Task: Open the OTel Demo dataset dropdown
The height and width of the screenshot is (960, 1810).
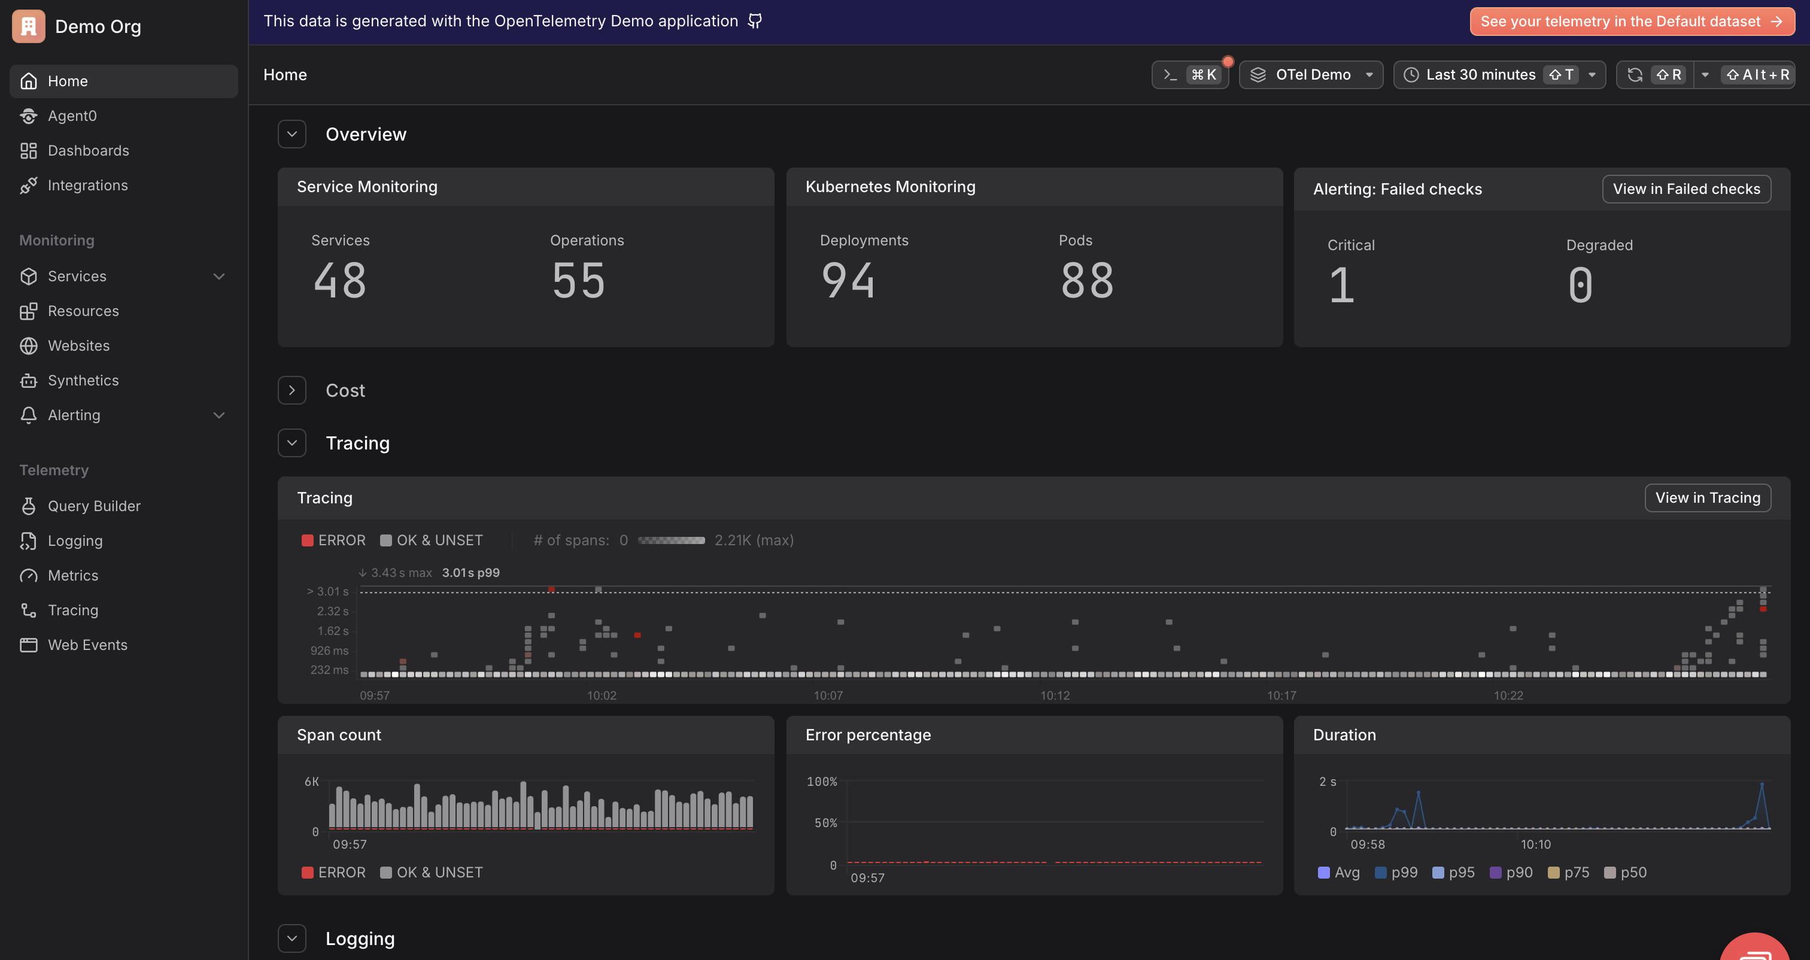Action: click(x=1311, y=74)
